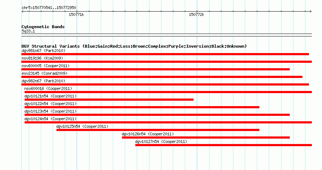Select the red bar for dgv10123n54
322x170 pixels.
click(157, 115)
